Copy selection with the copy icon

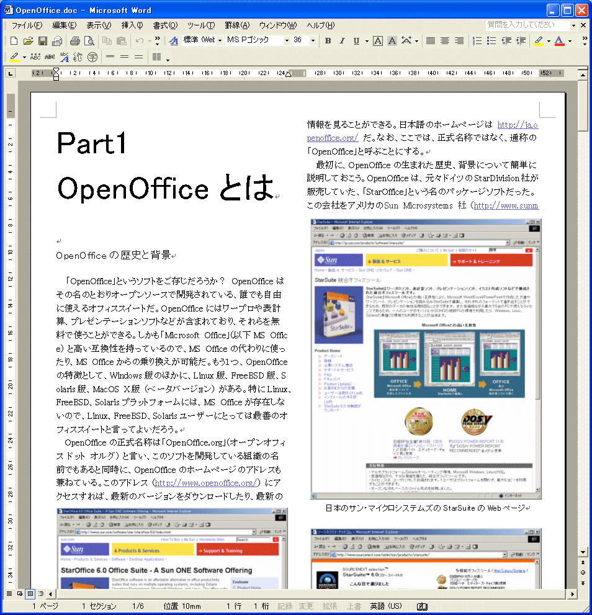(x=107, y=40)
